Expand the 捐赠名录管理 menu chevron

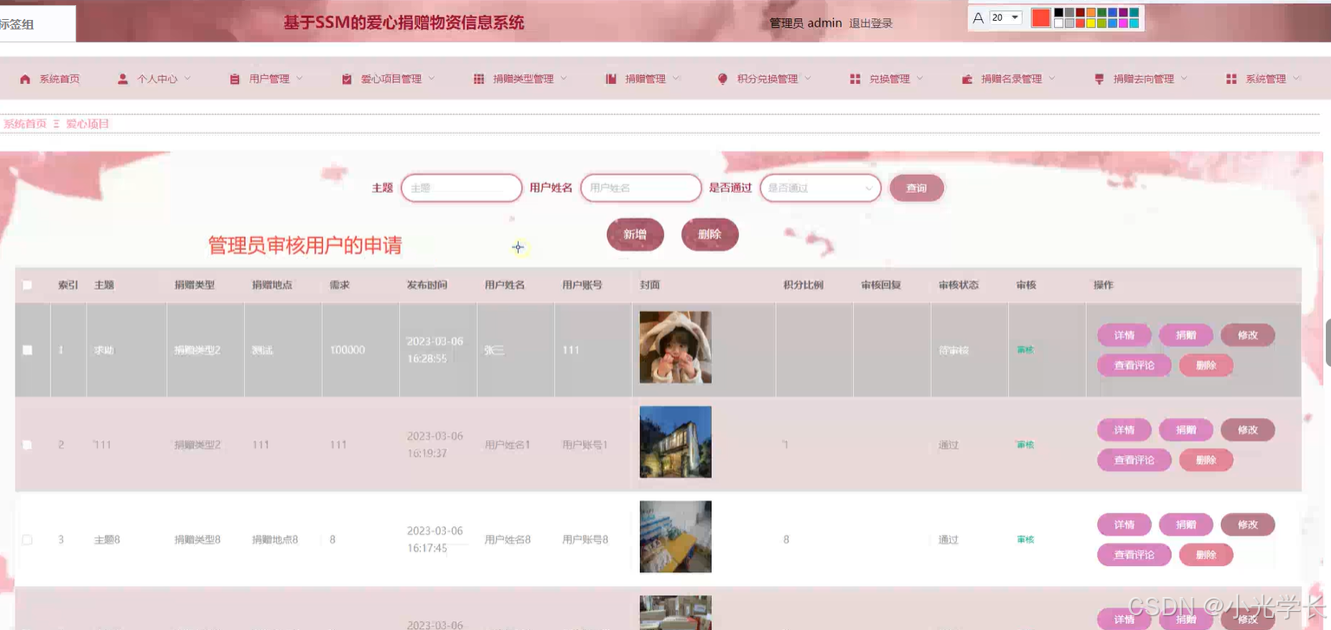(1053, 78)
